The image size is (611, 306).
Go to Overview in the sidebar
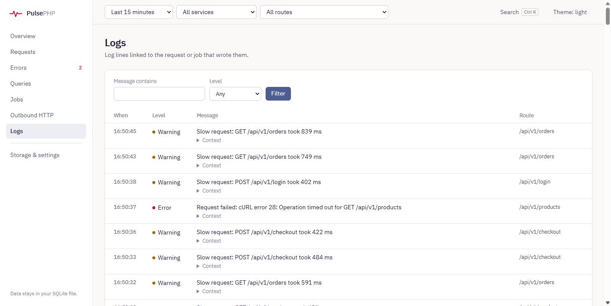[x=46, y=36]
